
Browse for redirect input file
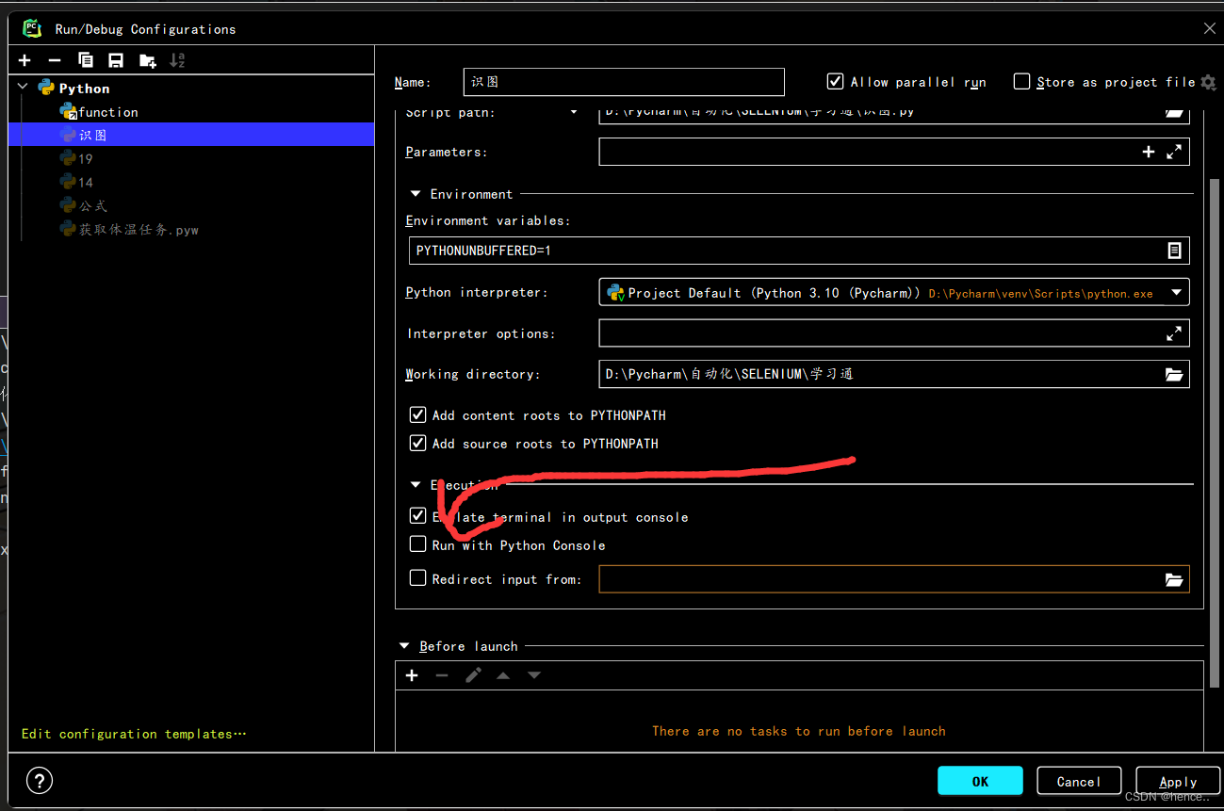(1174, 579)
